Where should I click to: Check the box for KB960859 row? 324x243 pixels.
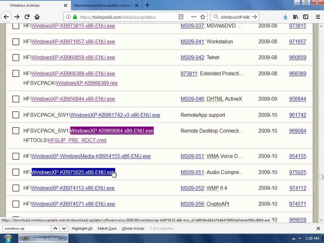coord(16,58)
